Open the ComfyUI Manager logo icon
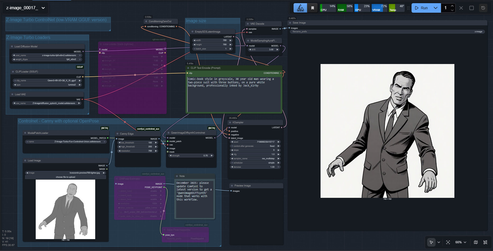The height and width of the screenshot is (251, 493). [x=300, y=8]
